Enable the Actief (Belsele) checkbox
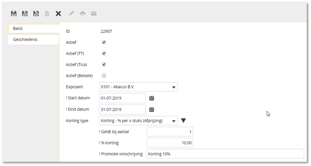 coord(104,76)
